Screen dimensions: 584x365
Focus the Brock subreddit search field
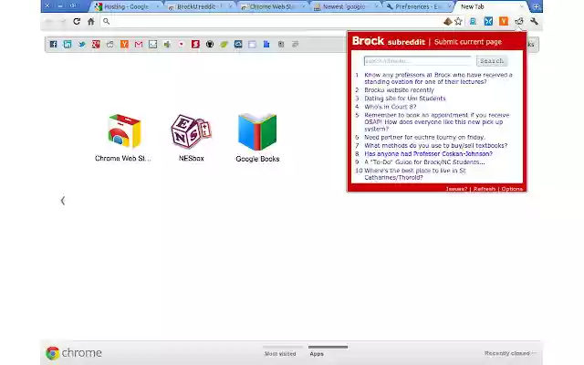[418, 61]
